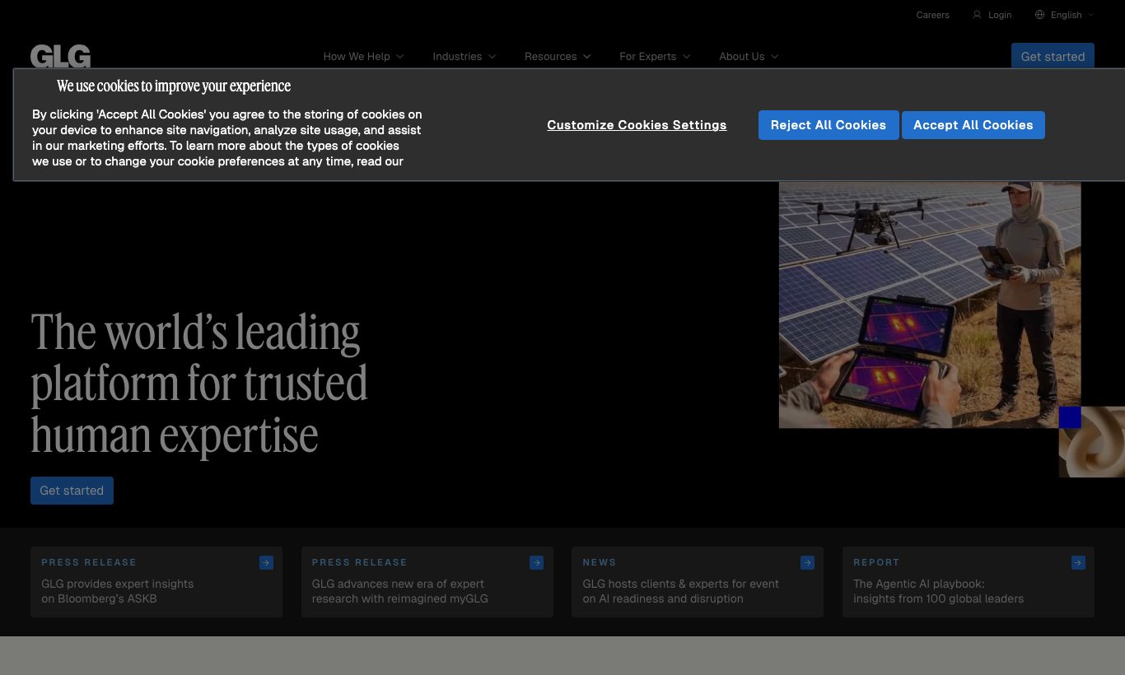Open the Industries menu
Viewport: 1125px width, 675px height.
coord(457,57)
